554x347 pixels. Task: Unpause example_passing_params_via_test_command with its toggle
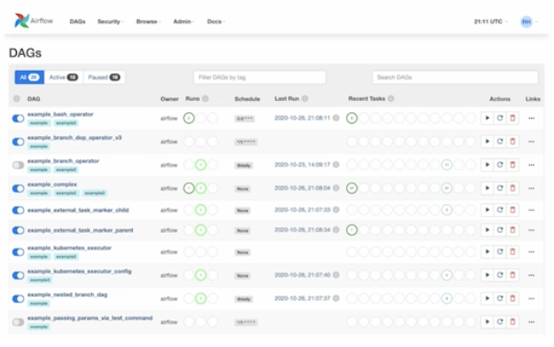18,322
